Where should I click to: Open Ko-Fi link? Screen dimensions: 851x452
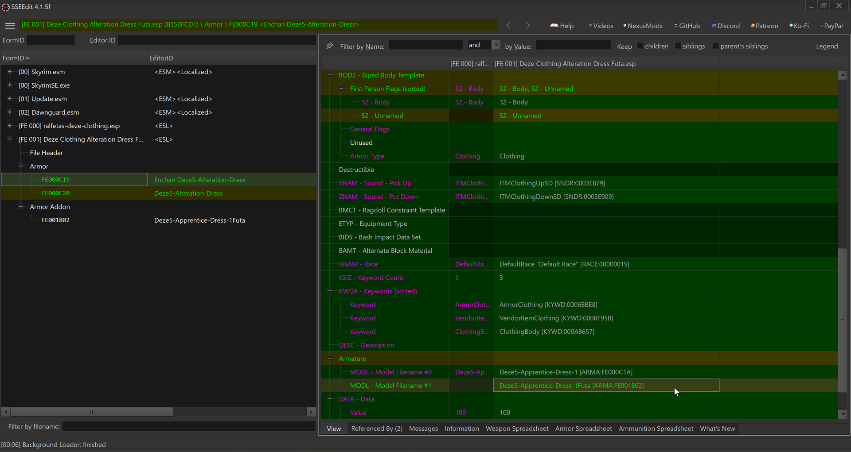click(x=799, y=26)
